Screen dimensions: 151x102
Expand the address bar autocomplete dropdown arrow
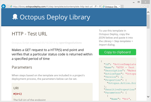click(98, 6)
